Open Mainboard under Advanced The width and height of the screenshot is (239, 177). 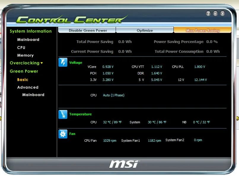click(x=33, y=95)
